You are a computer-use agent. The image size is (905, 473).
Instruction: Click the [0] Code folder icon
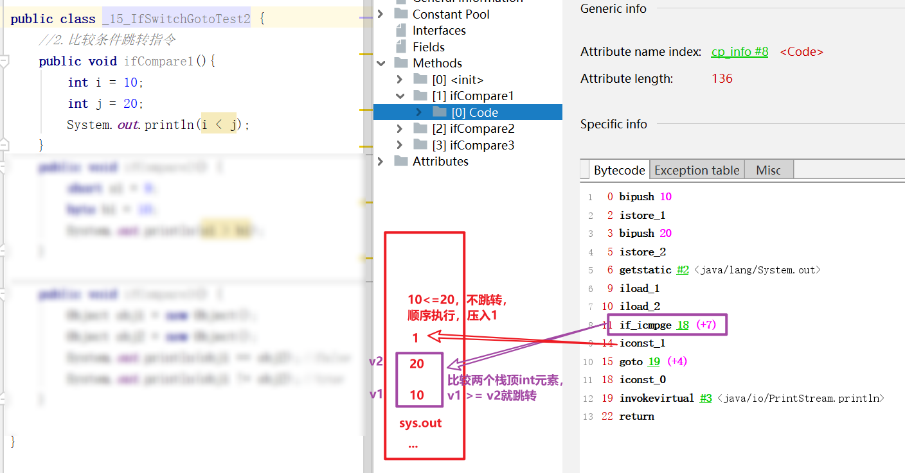(440, 112)
